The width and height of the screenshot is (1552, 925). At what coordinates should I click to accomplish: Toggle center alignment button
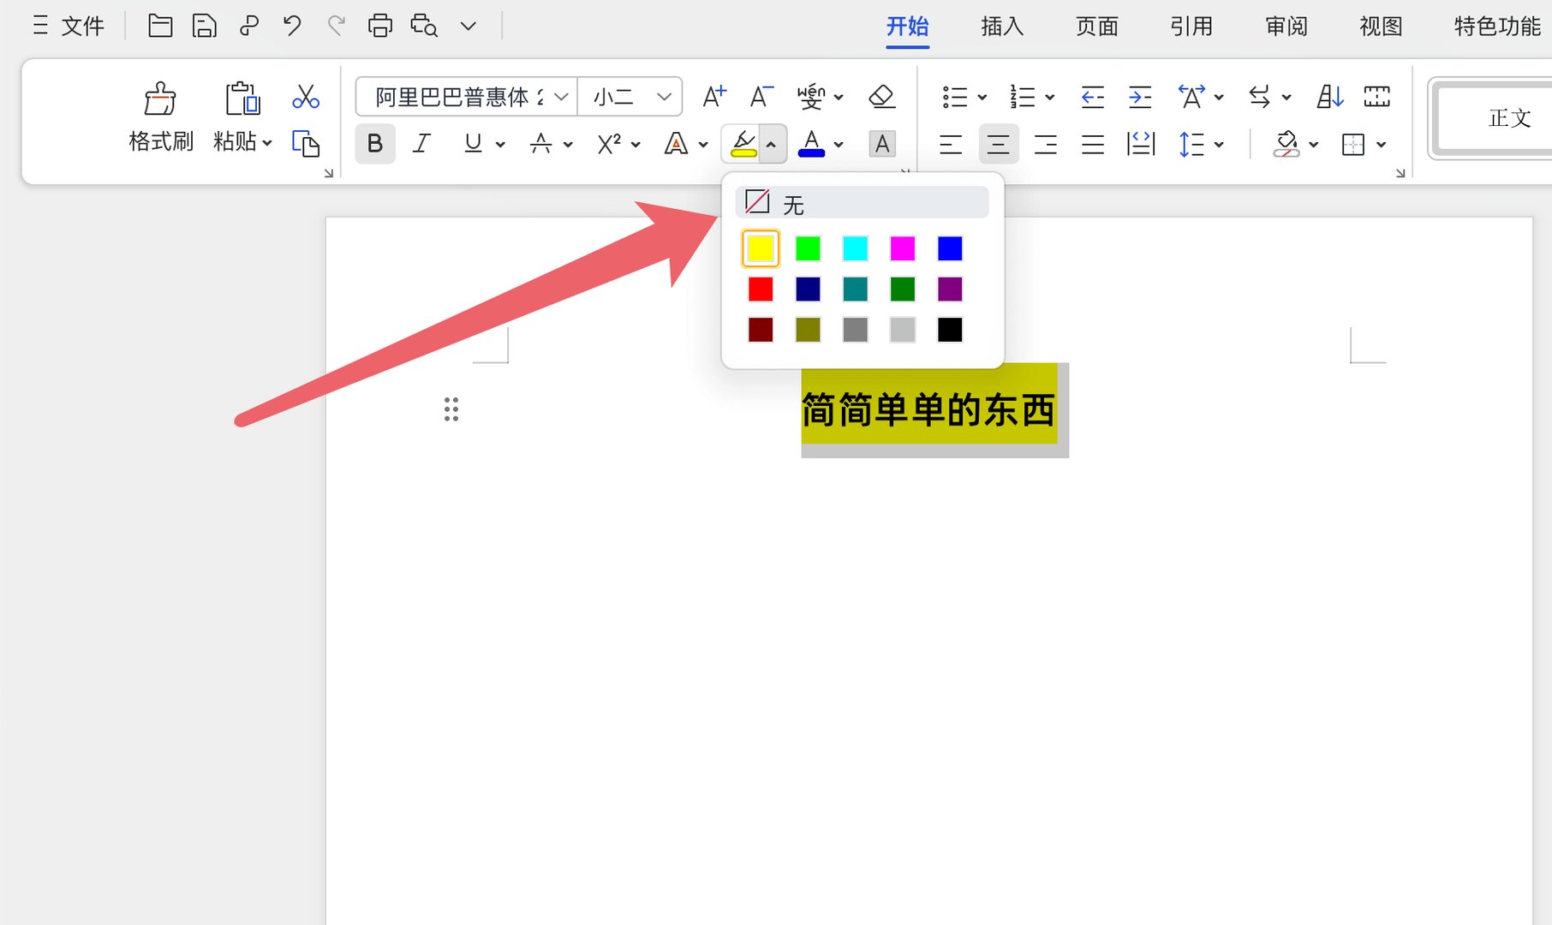pos(998,144)
